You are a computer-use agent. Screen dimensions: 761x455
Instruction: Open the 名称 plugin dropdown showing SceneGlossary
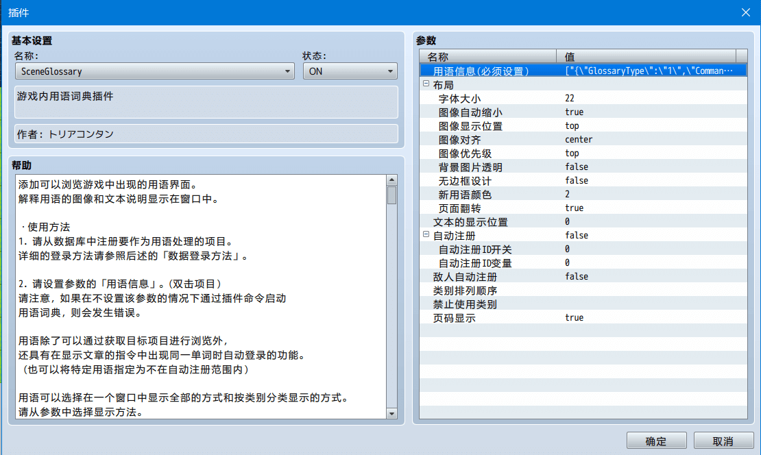[x=155, y=71]
